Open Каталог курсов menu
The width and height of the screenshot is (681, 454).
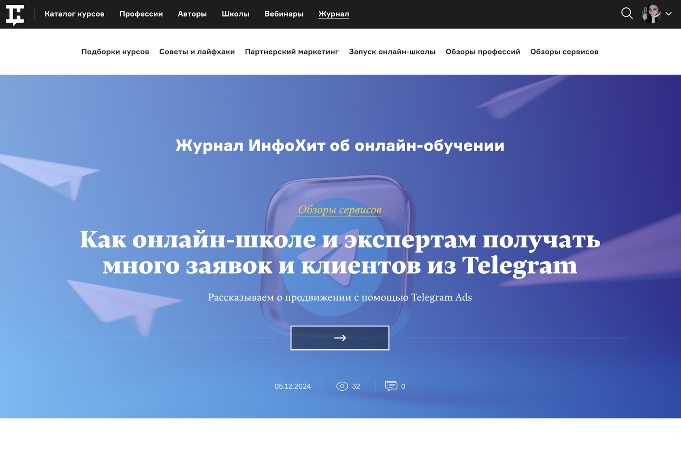coord(74,14)
